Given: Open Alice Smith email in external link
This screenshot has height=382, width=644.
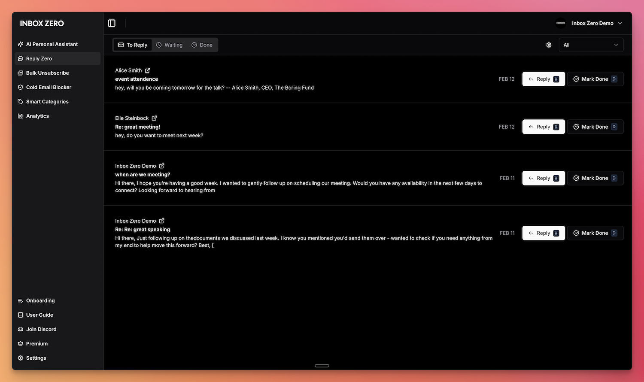Looking at the screenshot, I should point(148,70).
